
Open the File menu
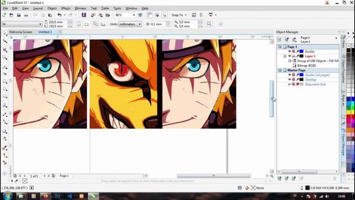point(5,8)
